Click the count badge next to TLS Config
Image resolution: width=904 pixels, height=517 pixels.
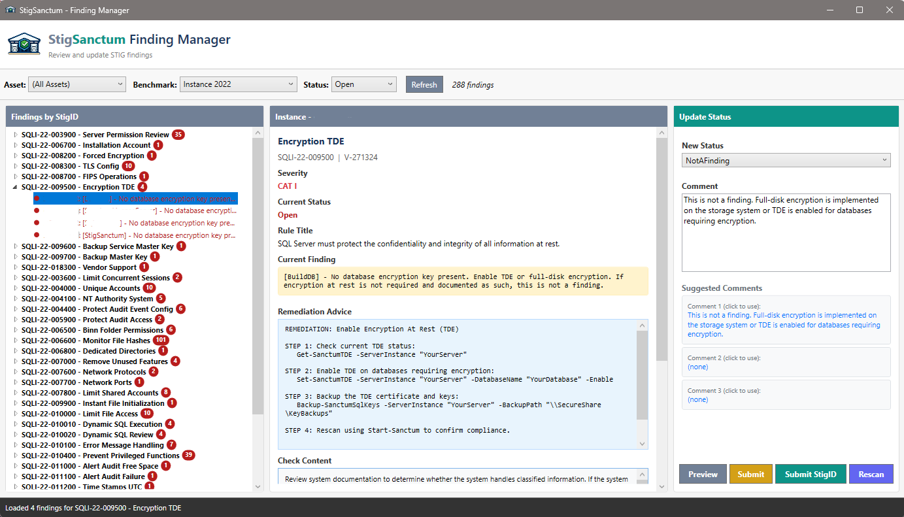pos(128,166)
